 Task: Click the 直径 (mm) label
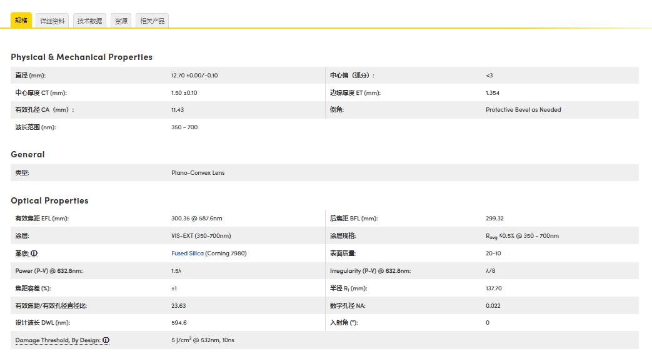pos(31,76)
